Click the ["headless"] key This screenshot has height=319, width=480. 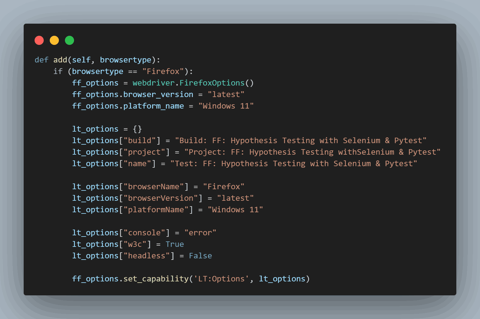click(x=147, y=256)
